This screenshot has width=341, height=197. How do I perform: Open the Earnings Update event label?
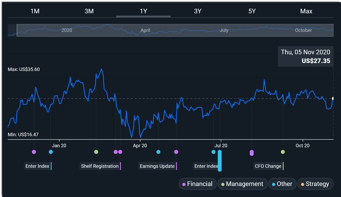point(157,166)
